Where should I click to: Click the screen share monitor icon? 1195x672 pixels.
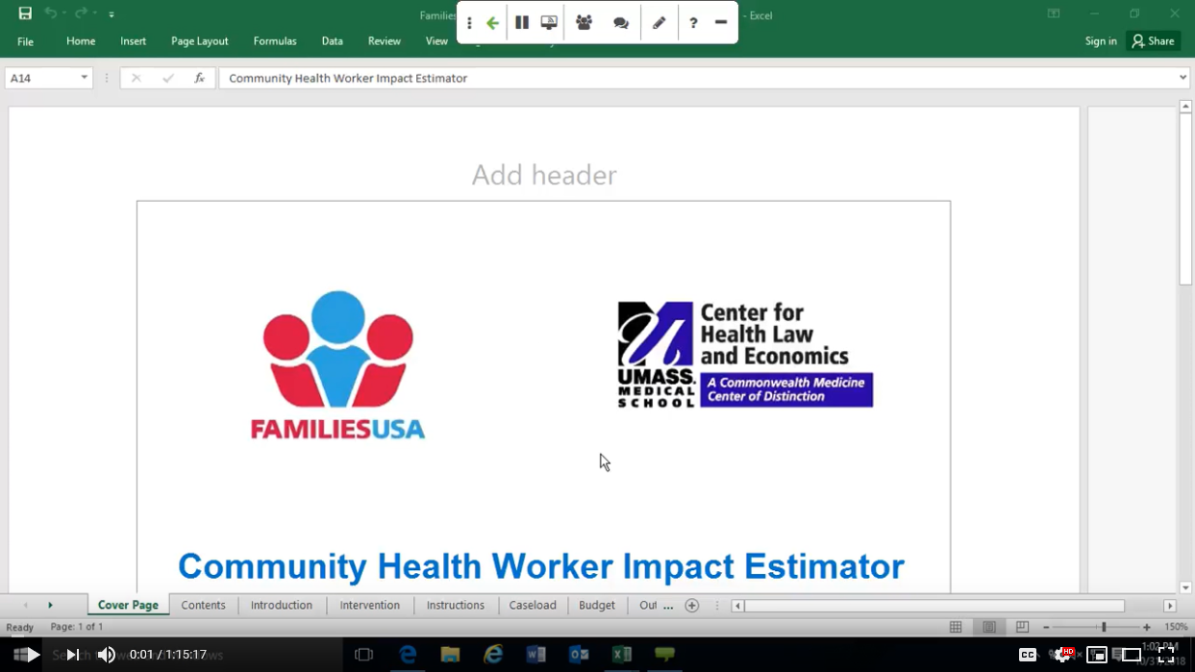[x=549, y=23]
